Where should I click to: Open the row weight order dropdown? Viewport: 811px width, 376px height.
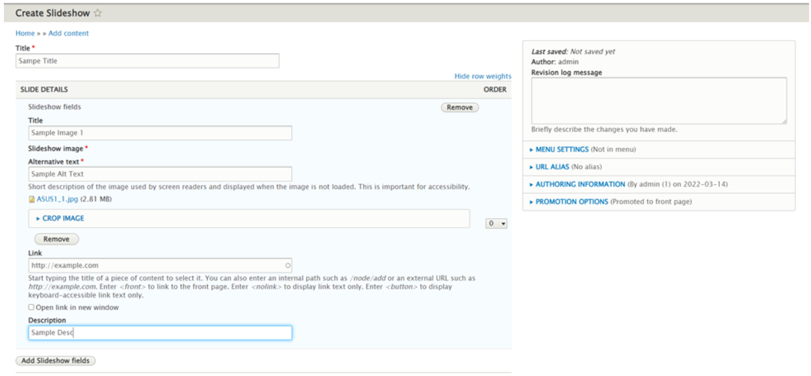point(495,223)
